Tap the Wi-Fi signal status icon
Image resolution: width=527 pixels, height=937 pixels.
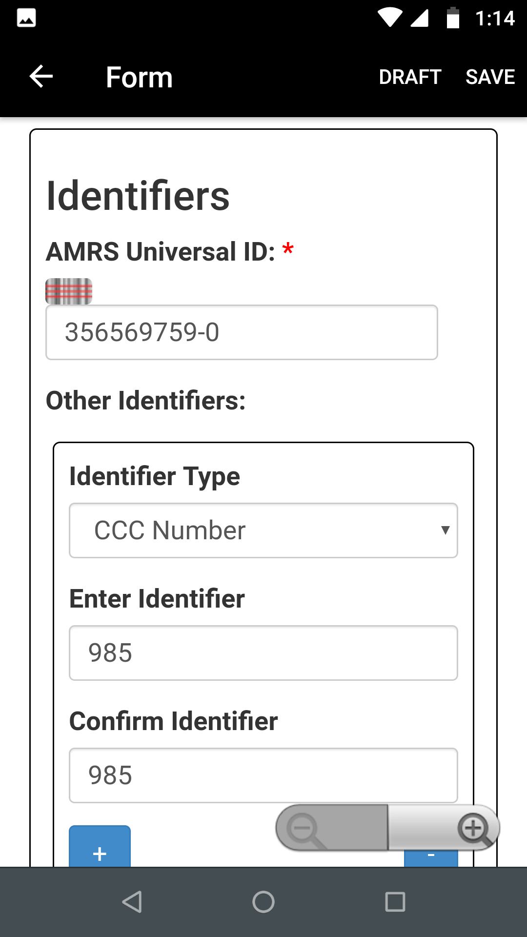390,18
